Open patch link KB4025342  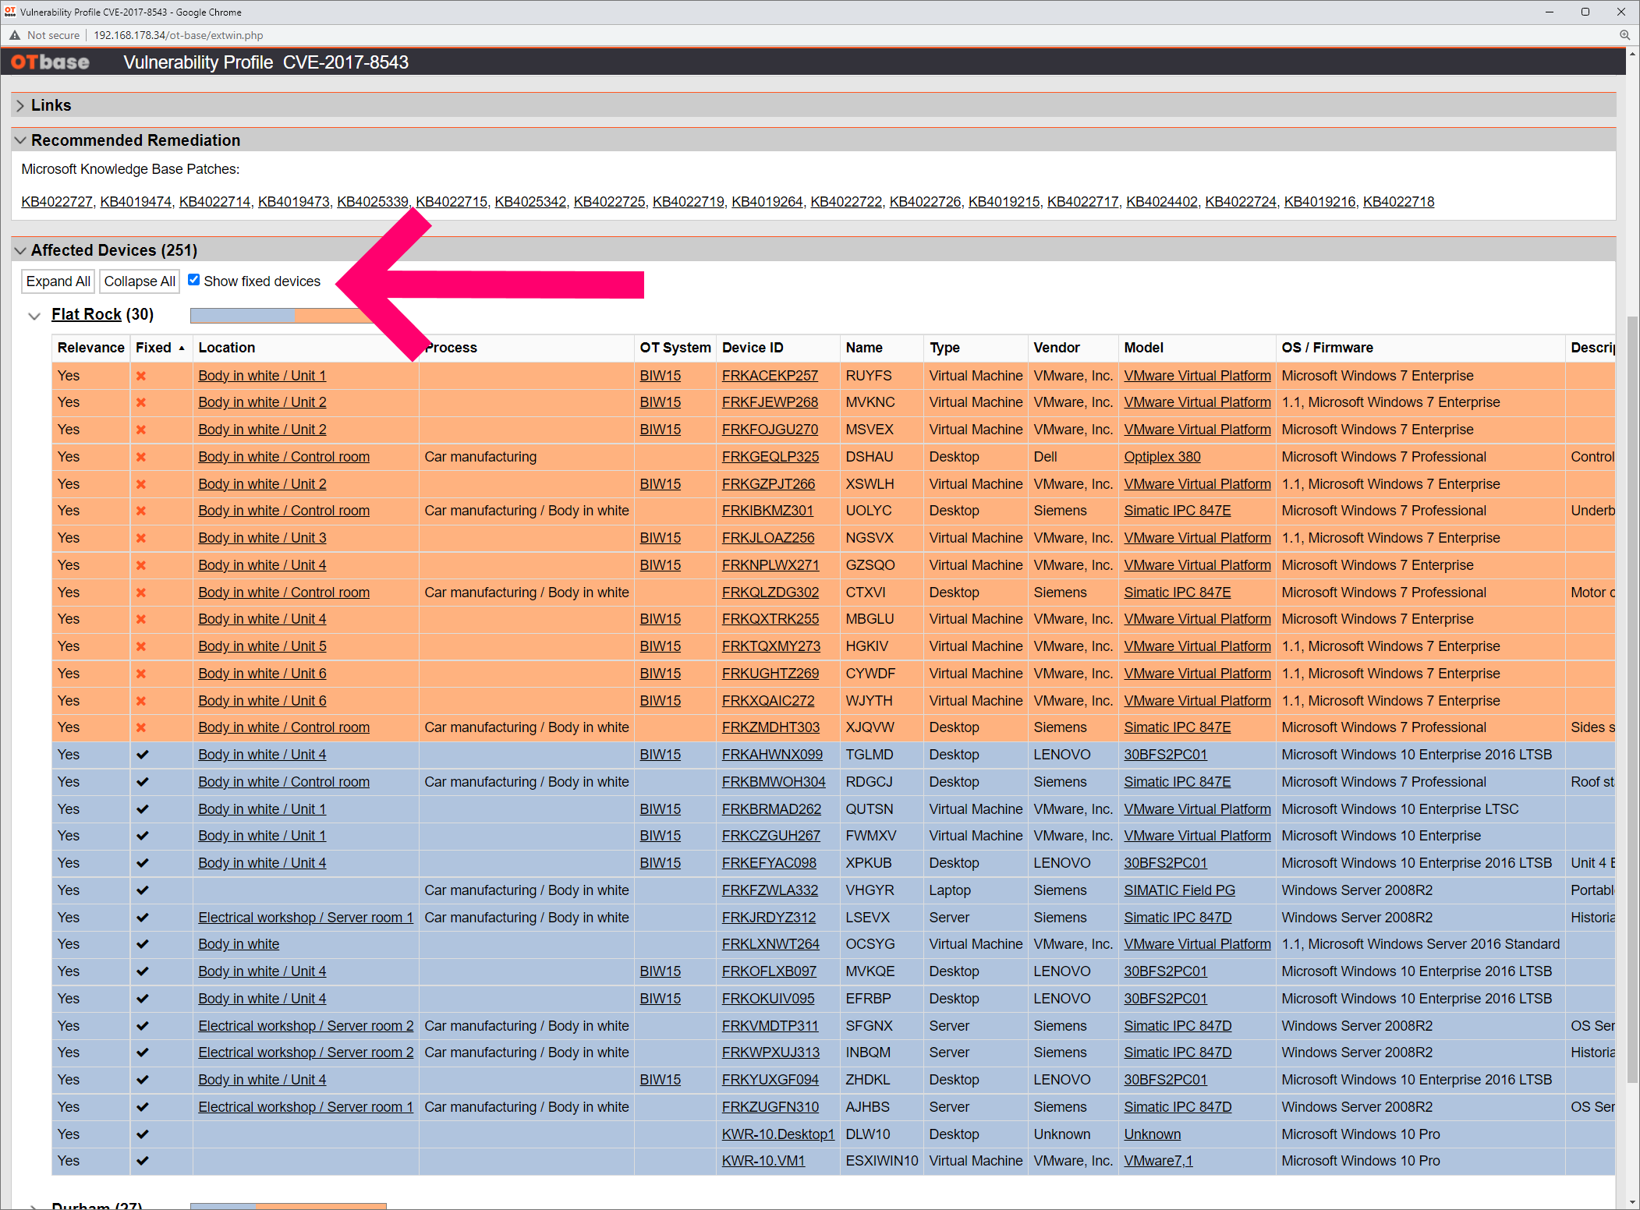click(530, 202)
